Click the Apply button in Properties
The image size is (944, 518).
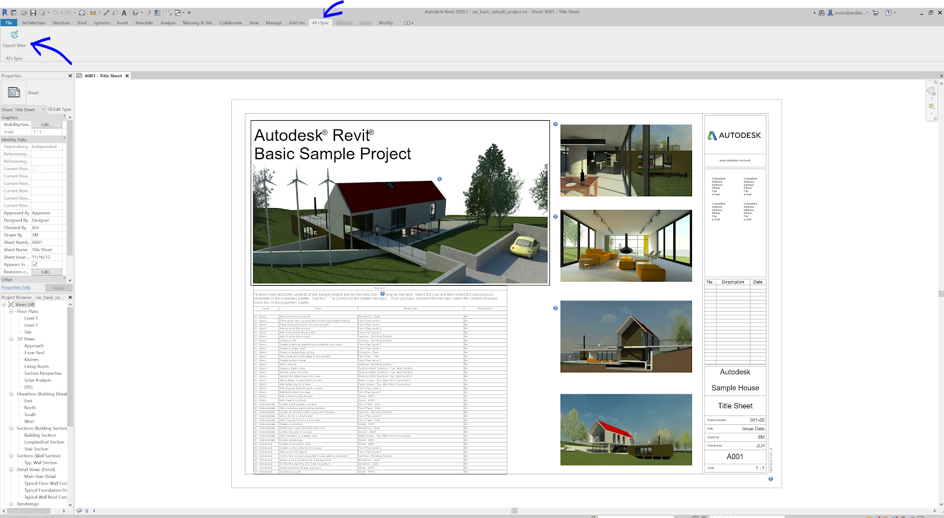(59, 288)
